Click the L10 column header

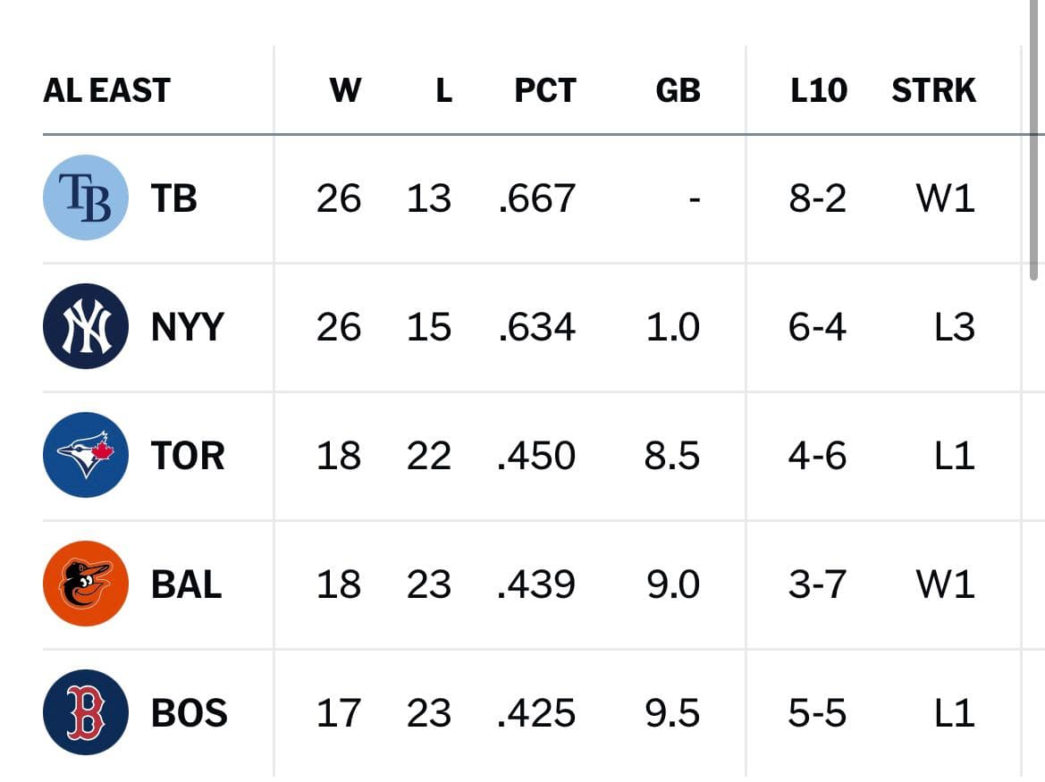pyautogui.click(x=819, y=90)
